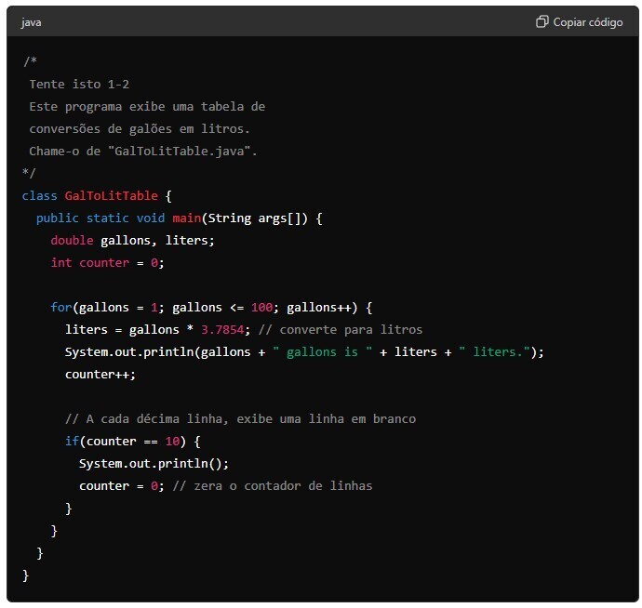Viewport: 642px width, 608px height.
Task: Click the "int counter = 0;" declaration
Action: click(107, 263)
